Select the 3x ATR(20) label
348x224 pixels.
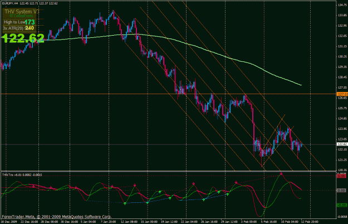point(13,28)
